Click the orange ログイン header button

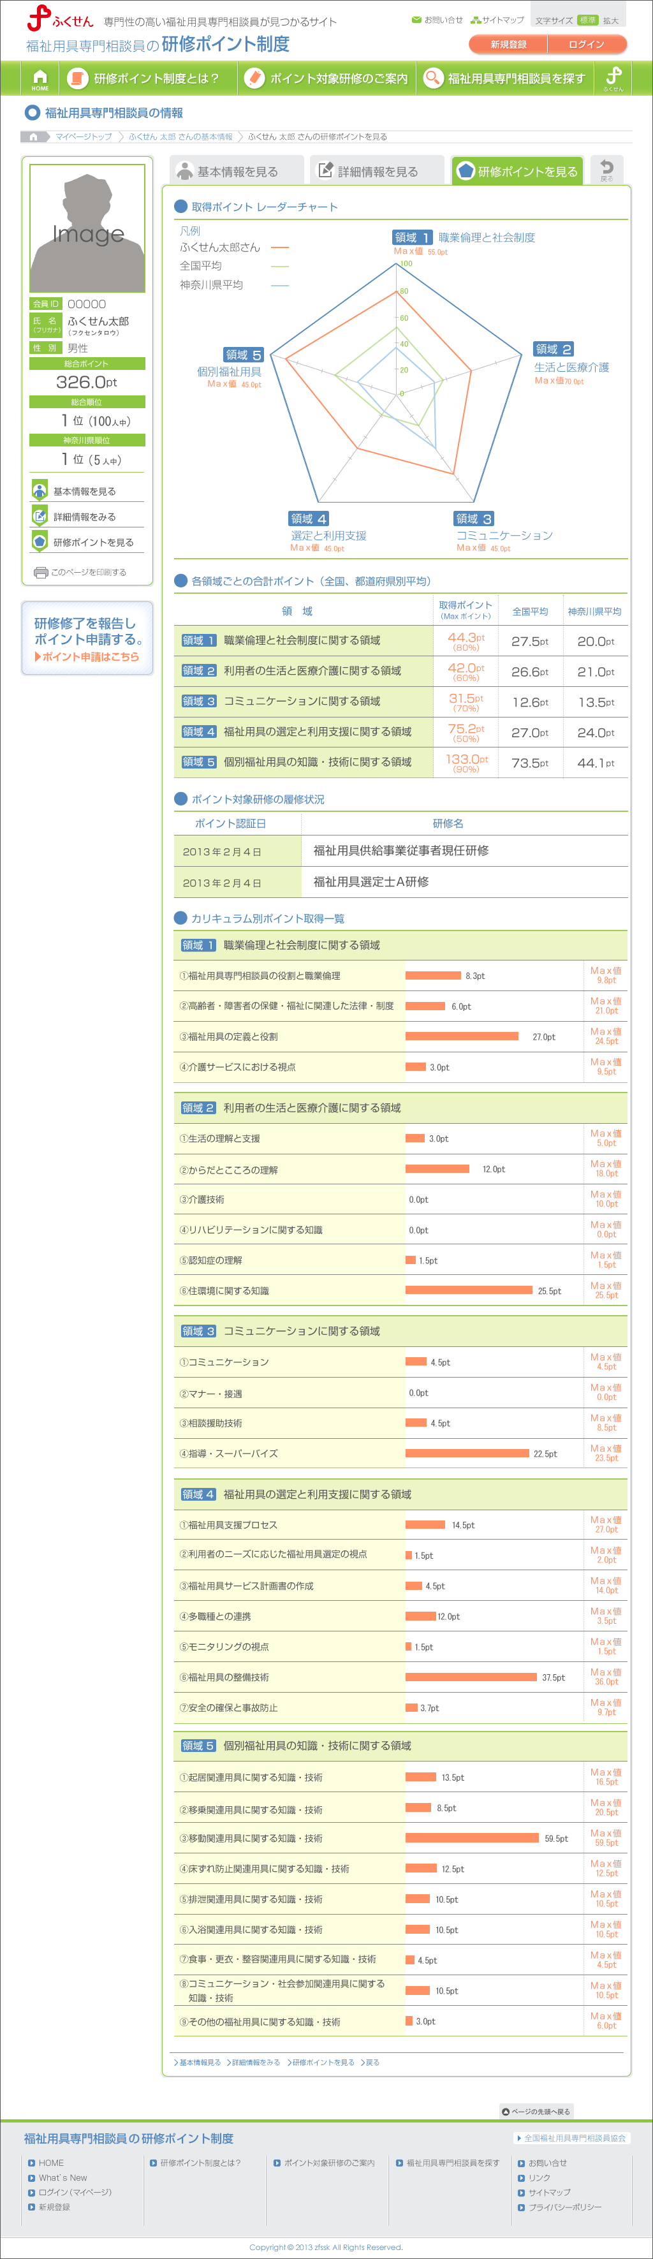coord(587,44)
